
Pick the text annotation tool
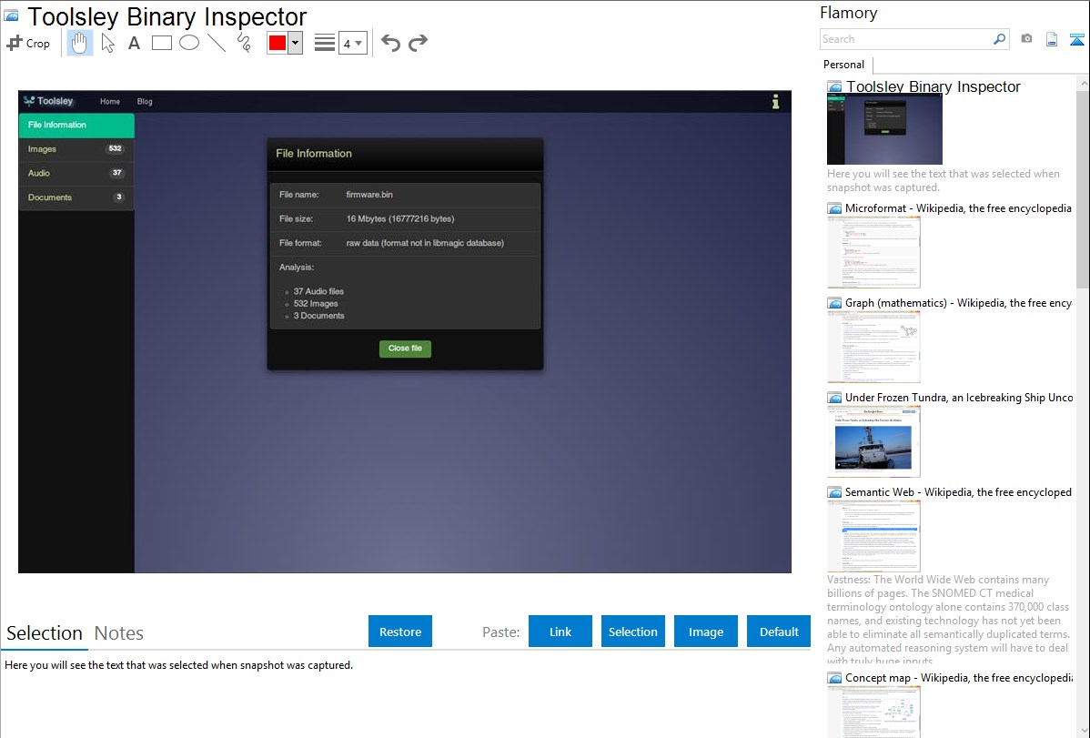click(134, 43)
